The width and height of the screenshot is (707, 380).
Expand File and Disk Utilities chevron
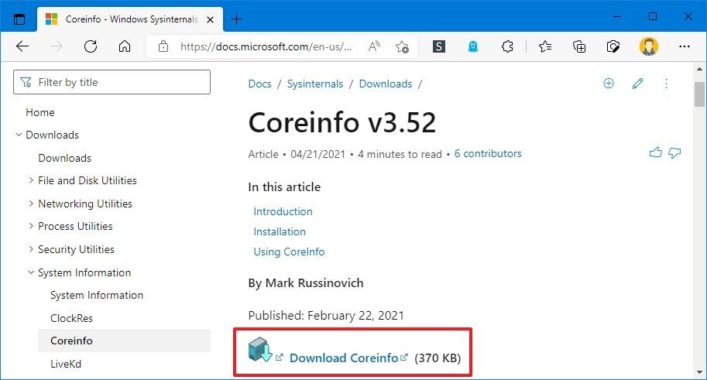[x=31, y=180]
